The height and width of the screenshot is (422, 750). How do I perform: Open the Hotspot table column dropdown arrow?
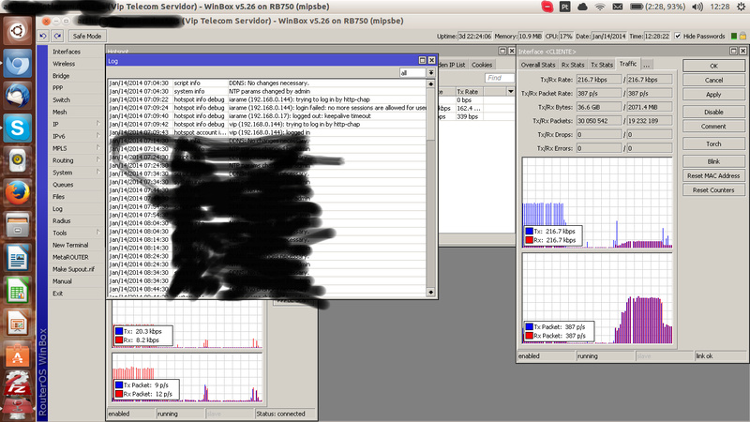click(x=510, y=91)
